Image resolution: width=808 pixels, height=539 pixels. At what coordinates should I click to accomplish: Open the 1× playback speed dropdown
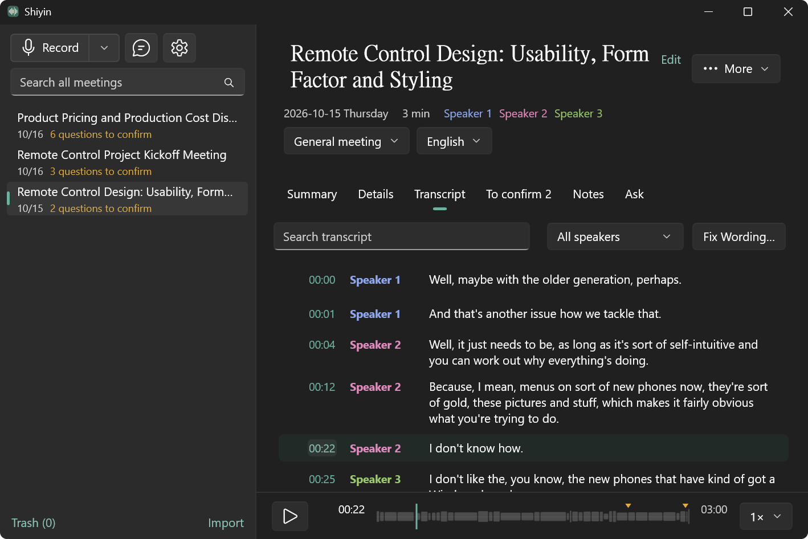pos(765,517)
